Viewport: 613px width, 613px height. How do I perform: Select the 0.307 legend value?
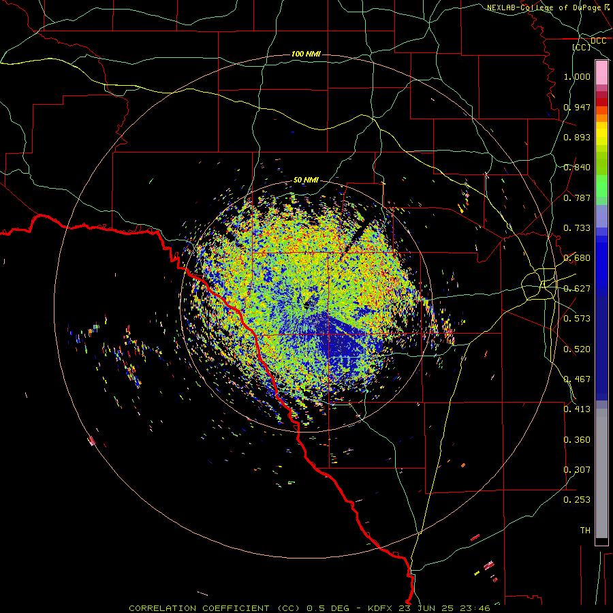coord(577,470)
